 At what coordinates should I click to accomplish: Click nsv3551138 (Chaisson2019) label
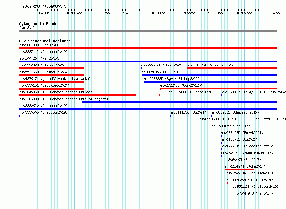click(x=255, y=187)
